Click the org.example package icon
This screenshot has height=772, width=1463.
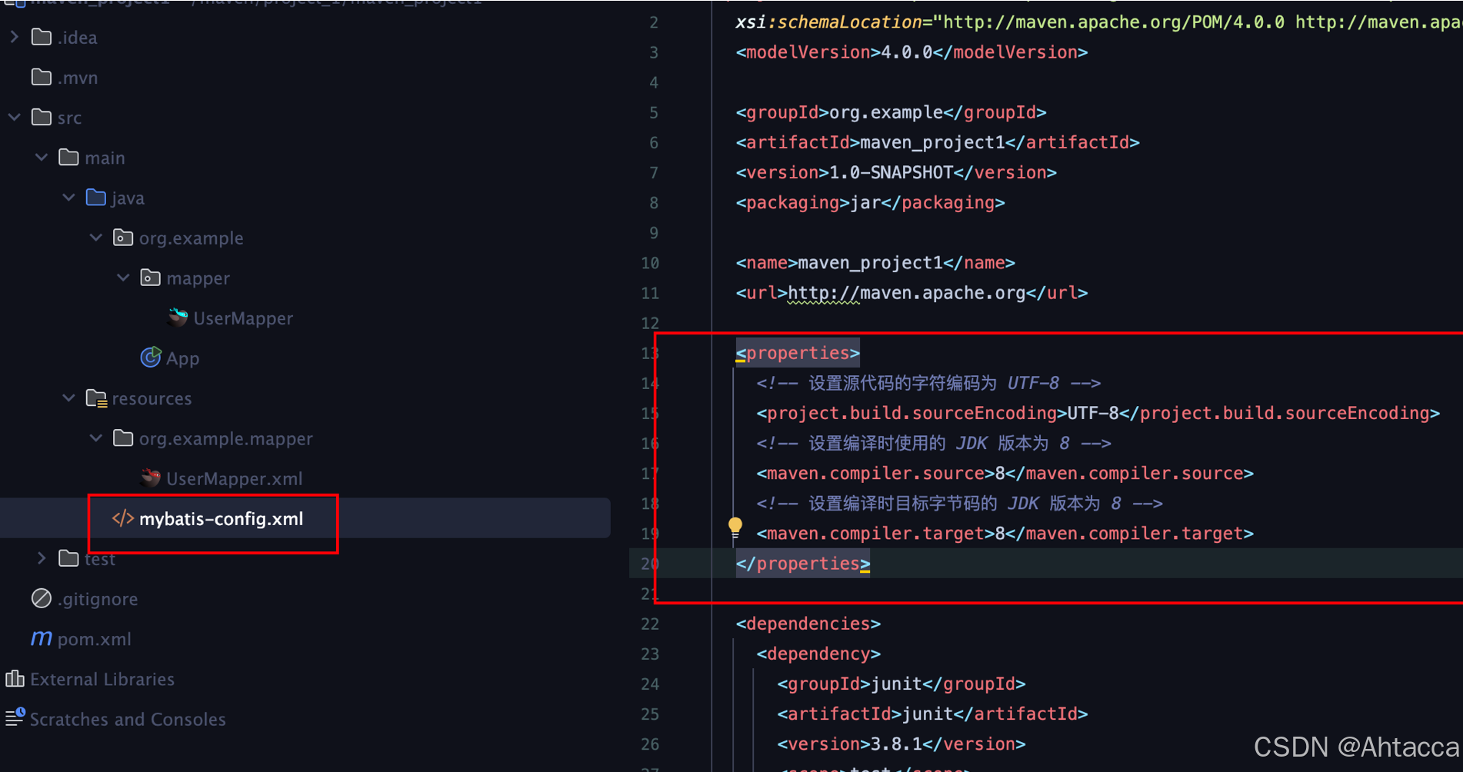tap(123, 238)
